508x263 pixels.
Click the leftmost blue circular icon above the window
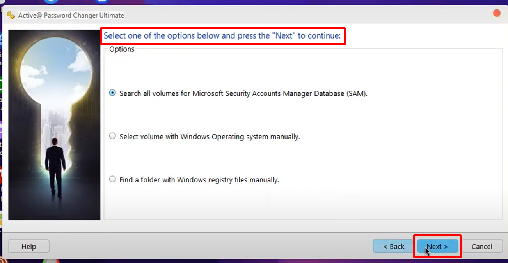click(x=51, y=2)
